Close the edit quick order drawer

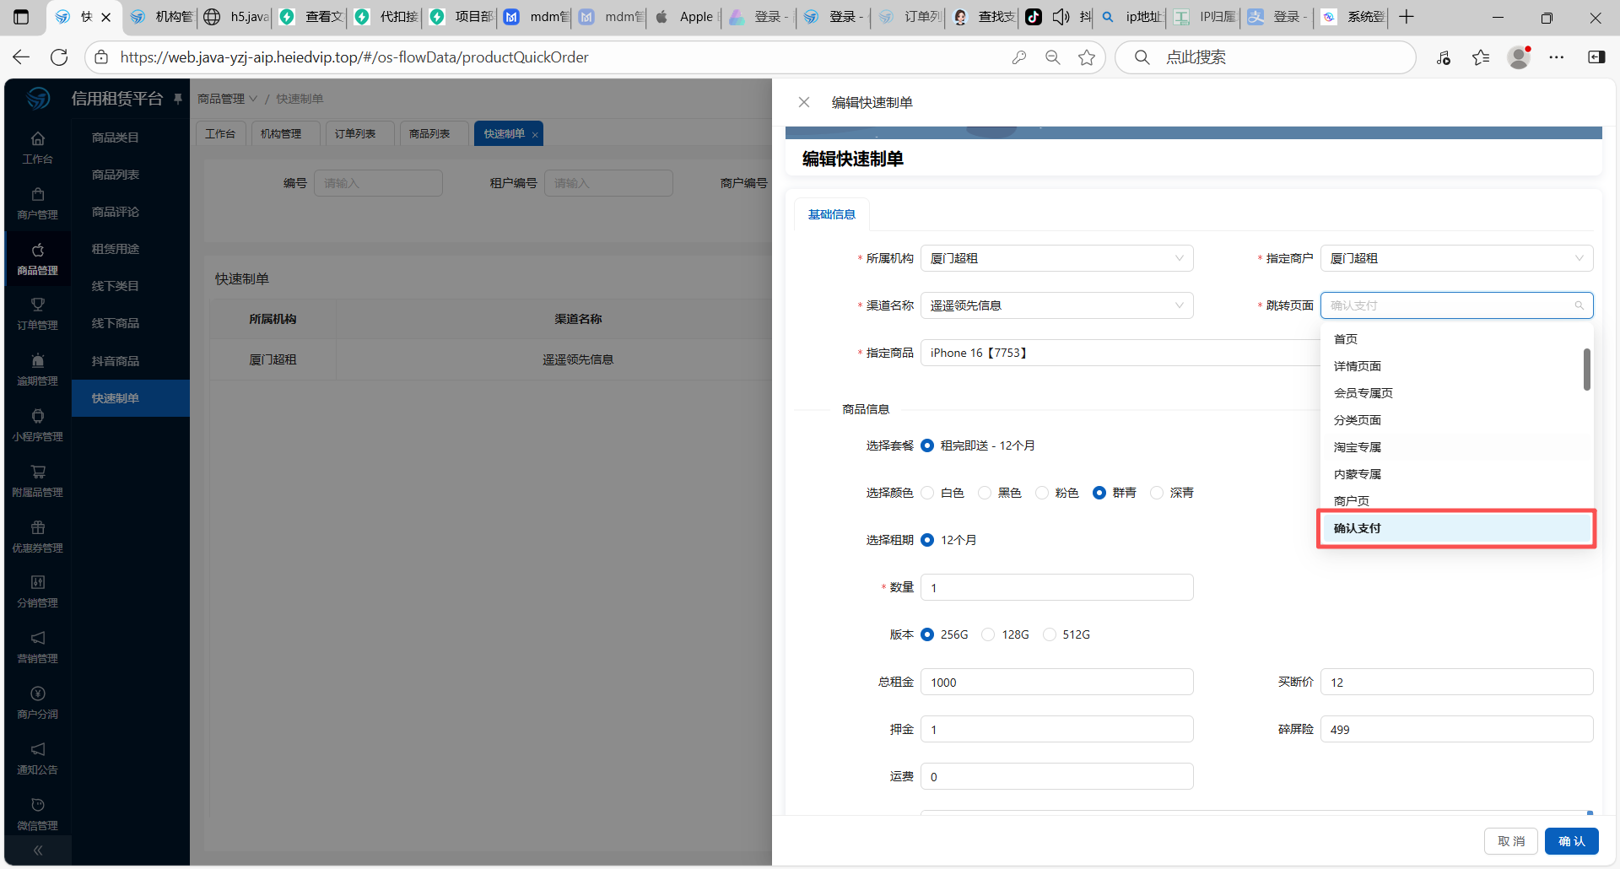[803, 102]
